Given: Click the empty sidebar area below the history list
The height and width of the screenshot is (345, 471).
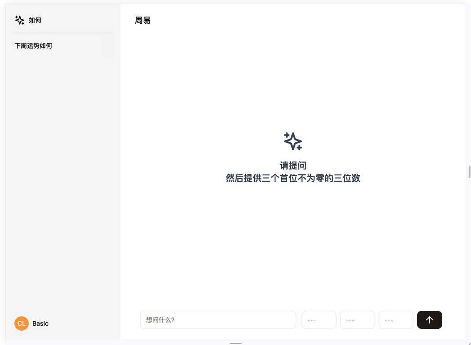Looking at the screenshot, I should (x=63, y=179).
